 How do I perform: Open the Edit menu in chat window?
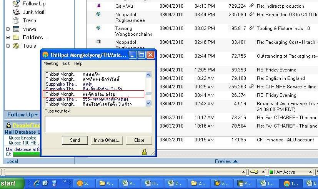[66, 63]
